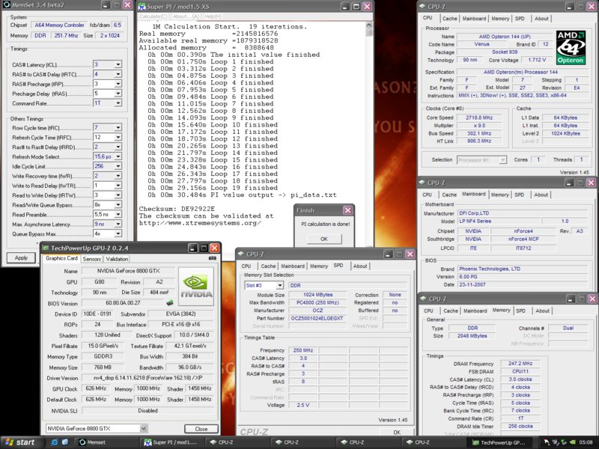Open the GPU-Z Validation tab
Screen dimensions: 599x449
point(117,259)
